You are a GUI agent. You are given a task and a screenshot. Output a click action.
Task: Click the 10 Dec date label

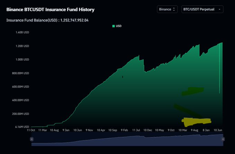tap(148, 130)
